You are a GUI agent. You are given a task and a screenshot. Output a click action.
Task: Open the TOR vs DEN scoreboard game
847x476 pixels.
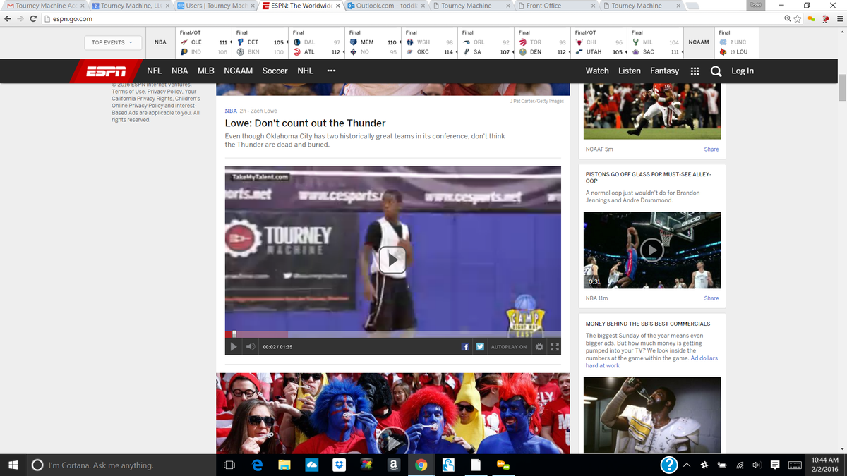click(542, 42)
